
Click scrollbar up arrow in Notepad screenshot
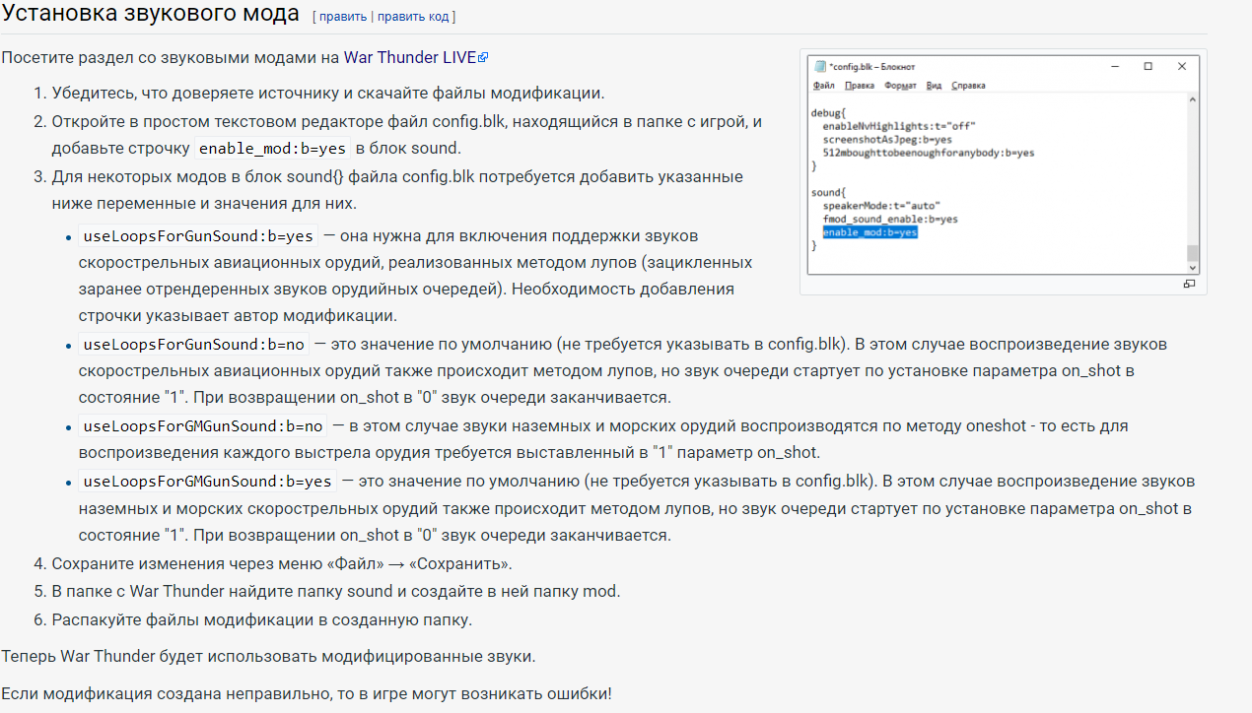[x=1193, y=99]
